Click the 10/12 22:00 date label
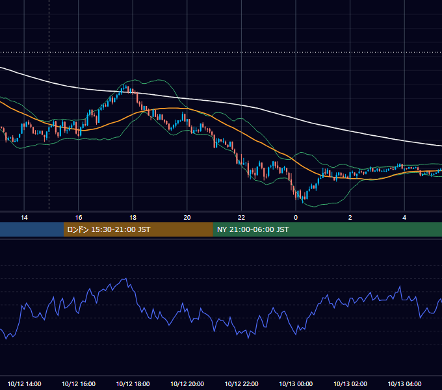 tap(241, 383)
